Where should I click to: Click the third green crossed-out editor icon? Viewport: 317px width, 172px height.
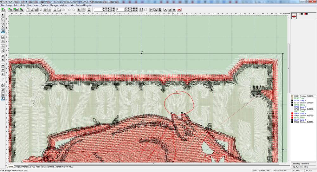(22, 10)
